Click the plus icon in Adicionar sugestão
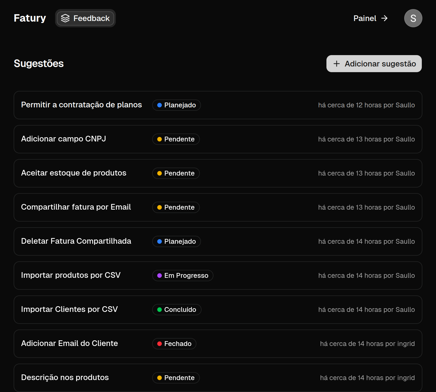 [337, 64]
